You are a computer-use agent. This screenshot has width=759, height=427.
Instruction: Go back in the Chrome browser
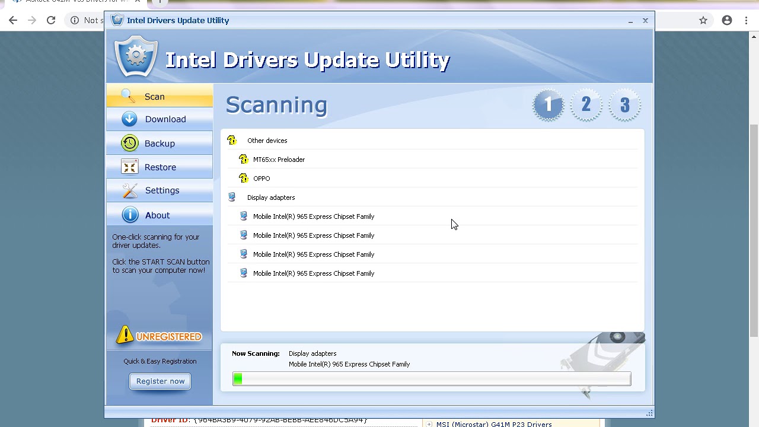(x=13, y=20)
